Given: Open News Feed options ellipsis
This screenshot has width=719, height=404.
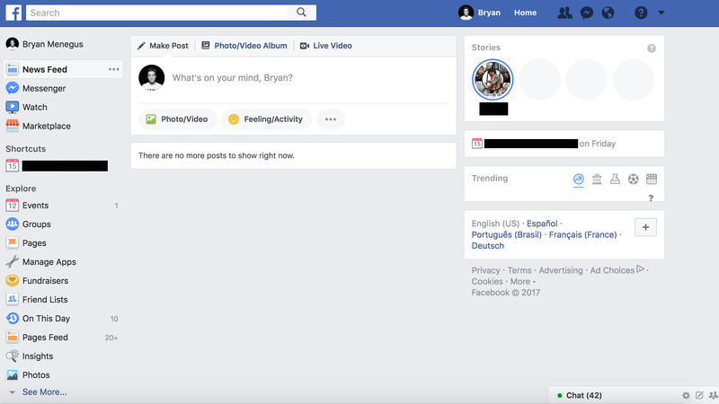Looking at the screenshot, I should 114,69.
